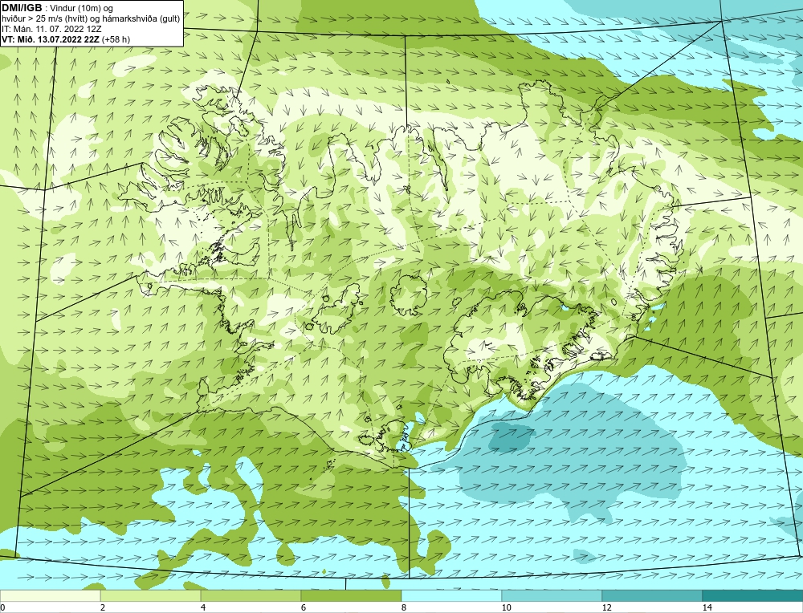803x613 pixels.
Task: Click the '14' scale label
Action: coord(707,607)
